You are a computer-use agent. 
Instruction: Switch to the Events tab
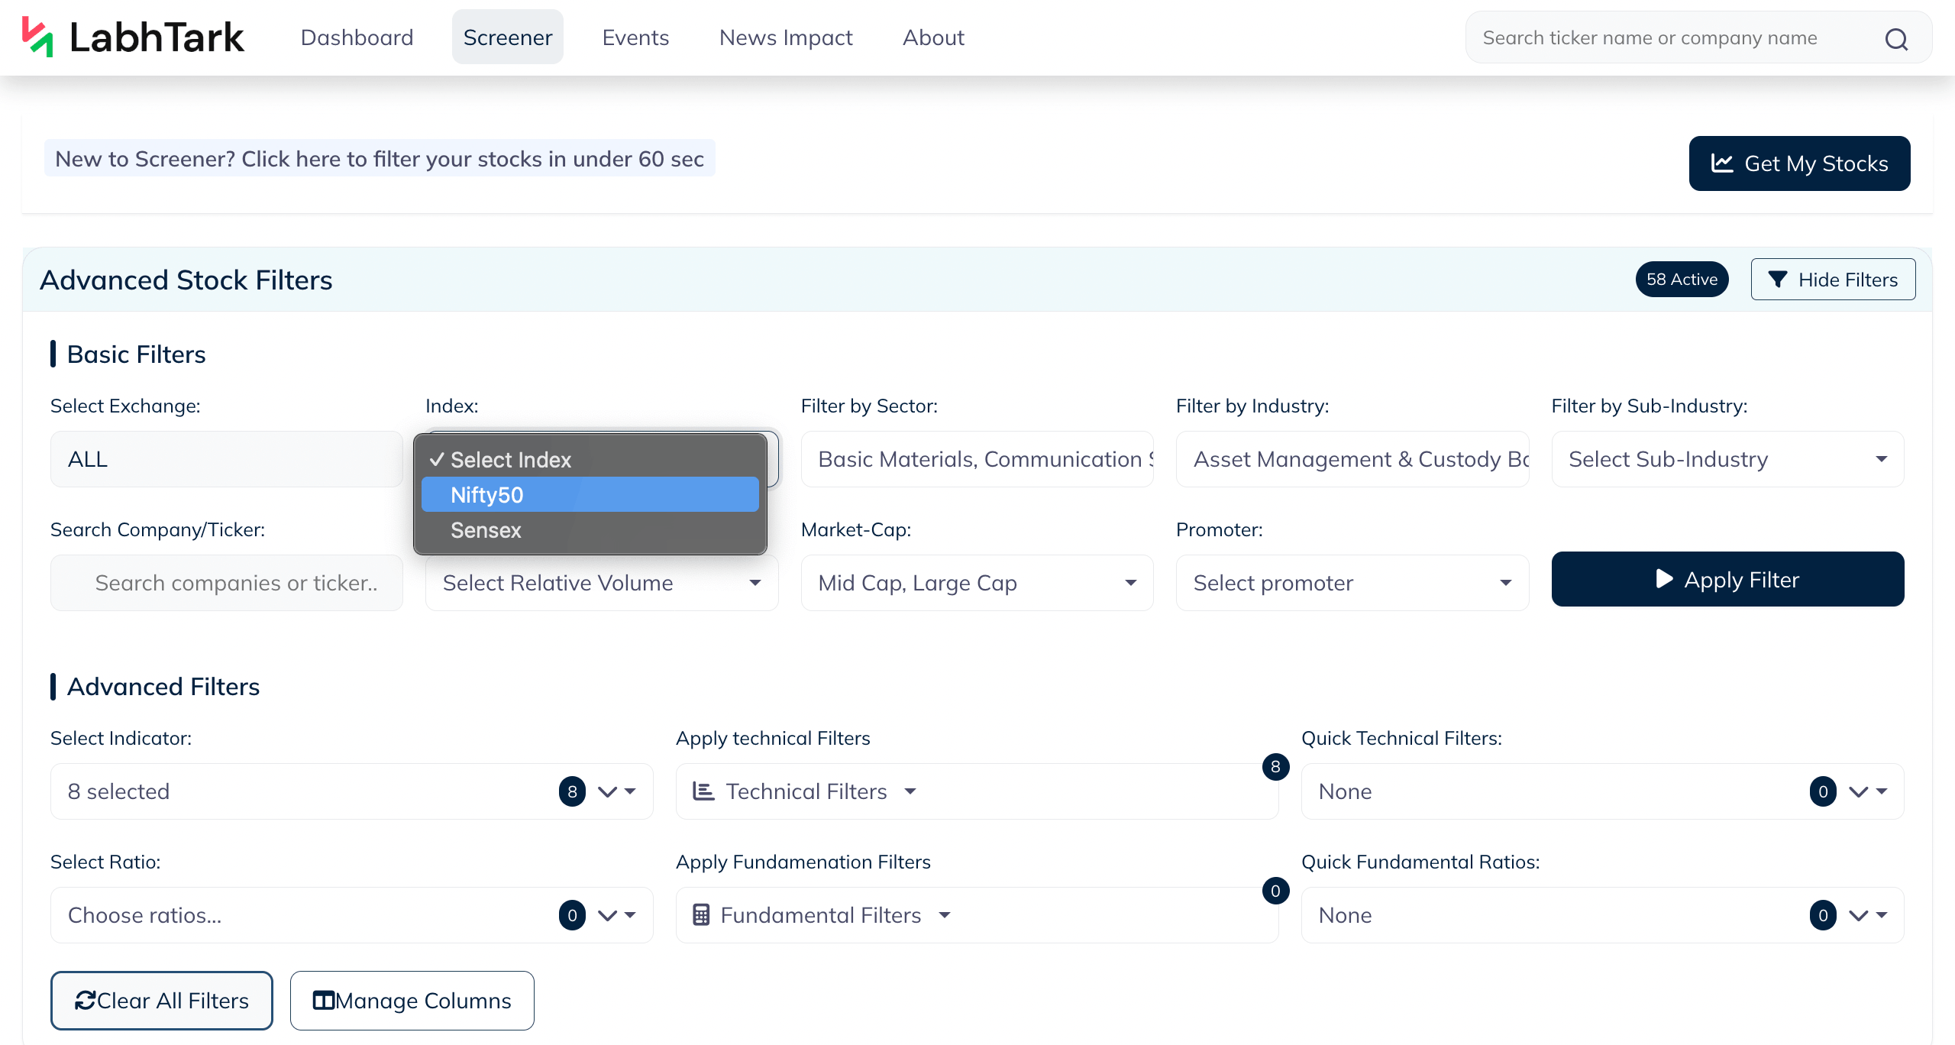tap(635, 37)
